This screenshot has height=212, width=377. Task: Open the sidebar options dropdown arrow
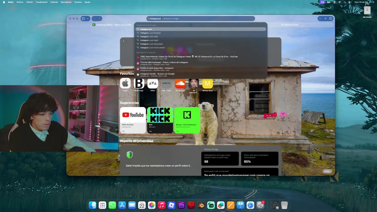pyautogui.click(x=88, y=19)
